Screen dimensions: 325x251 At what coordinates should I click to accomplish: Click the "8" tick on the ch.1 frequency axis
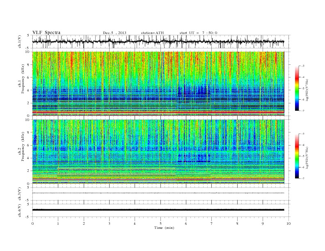29,65
